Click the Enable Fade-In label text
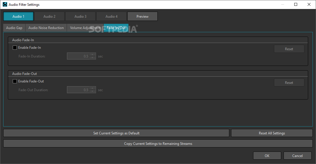The height and width of the screenshot is (164, 316). (x=29, y=48)
